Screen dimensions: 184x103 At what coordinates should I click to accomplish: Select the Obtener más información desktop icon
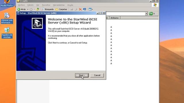7,18
